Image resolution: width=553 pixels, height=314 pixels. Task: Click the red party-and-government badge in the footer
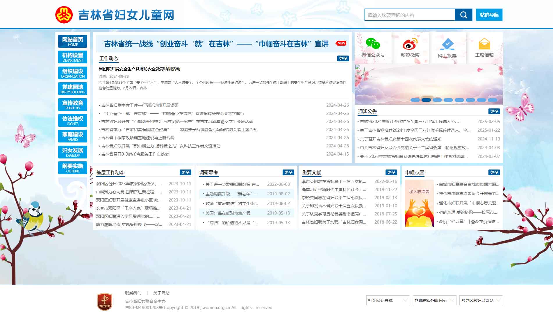click(105, 302)
